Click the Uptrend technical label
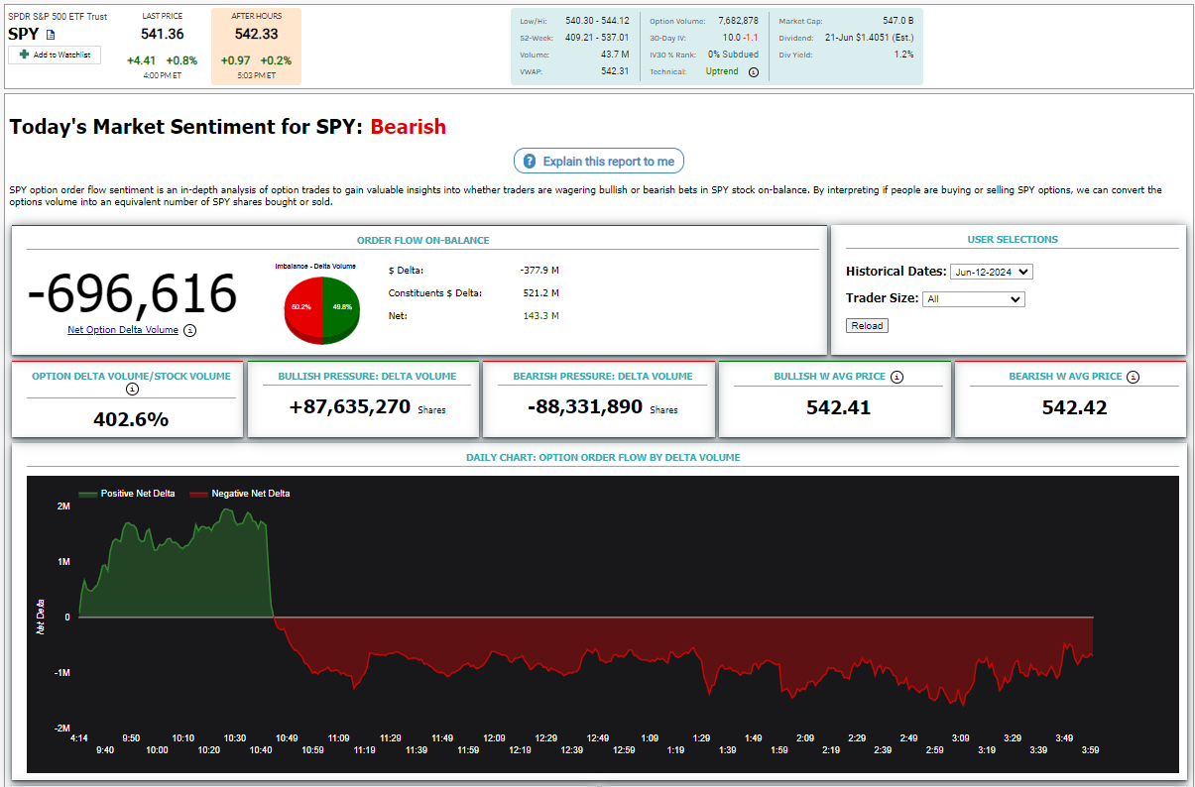This screenshot has height=787, width=1195. [722, 71]
